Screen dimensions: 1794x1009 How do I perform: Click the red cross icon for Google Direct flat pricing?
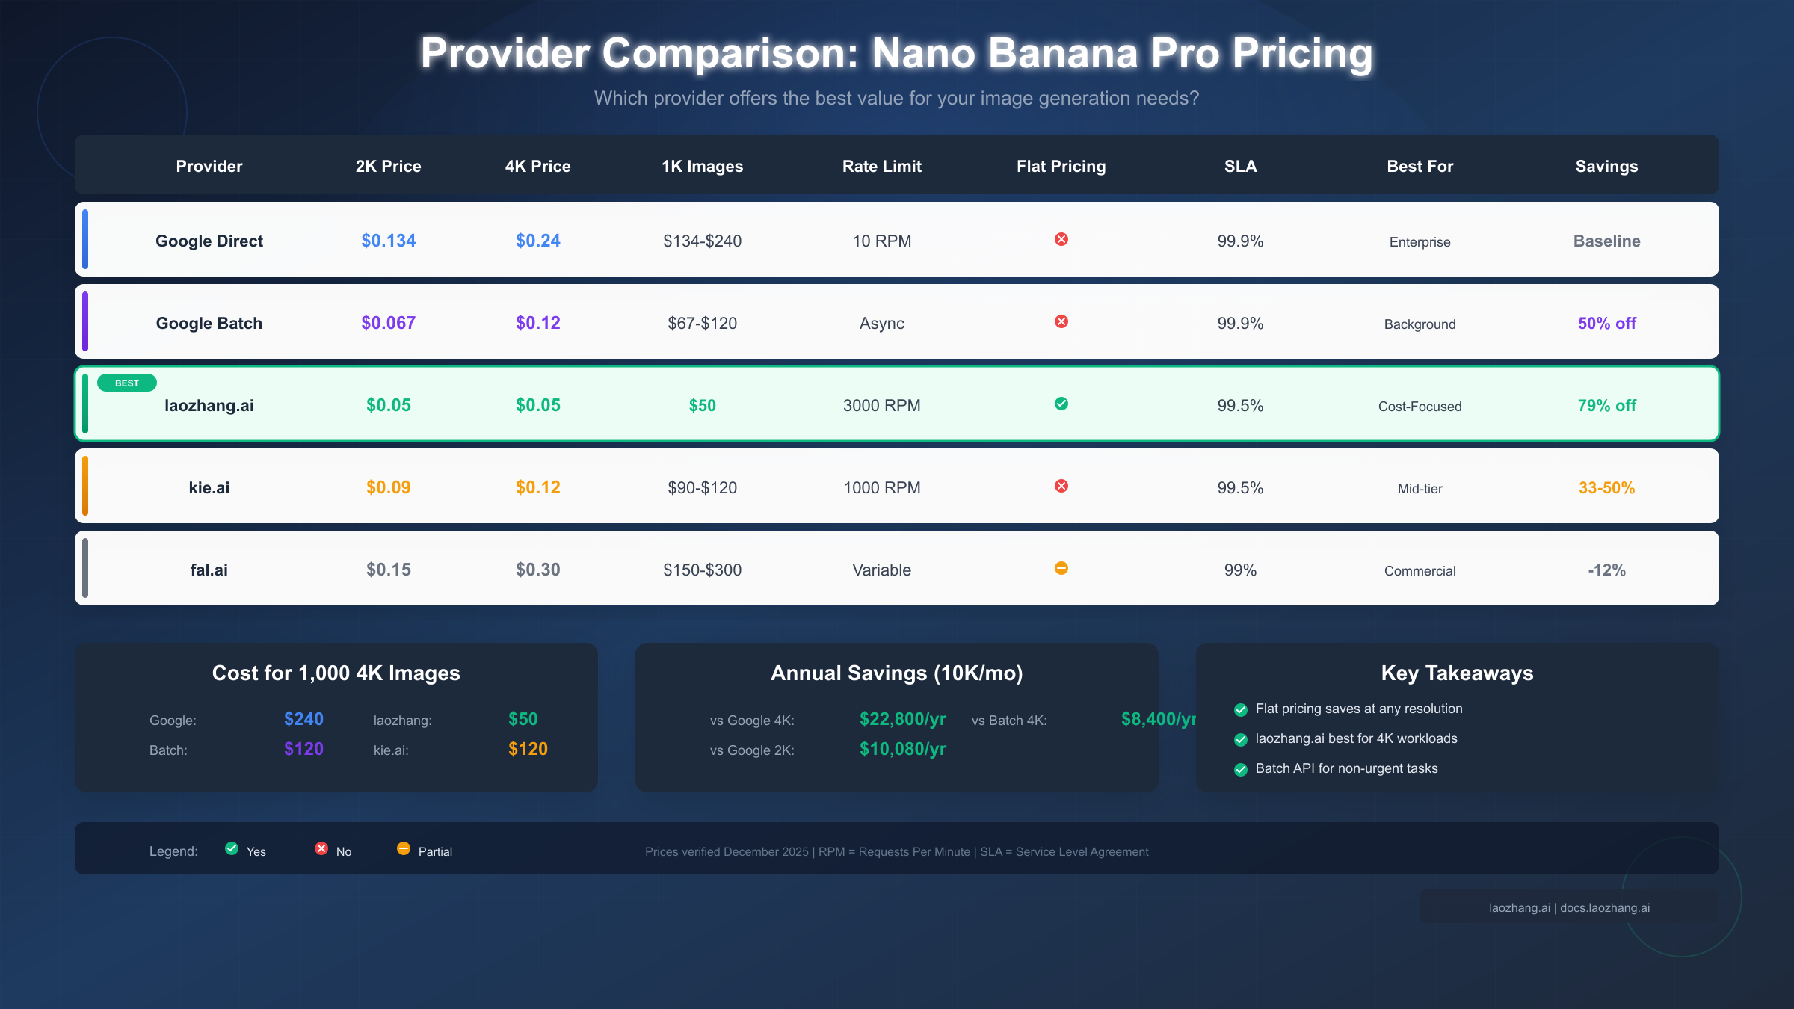pos(1061,240)
